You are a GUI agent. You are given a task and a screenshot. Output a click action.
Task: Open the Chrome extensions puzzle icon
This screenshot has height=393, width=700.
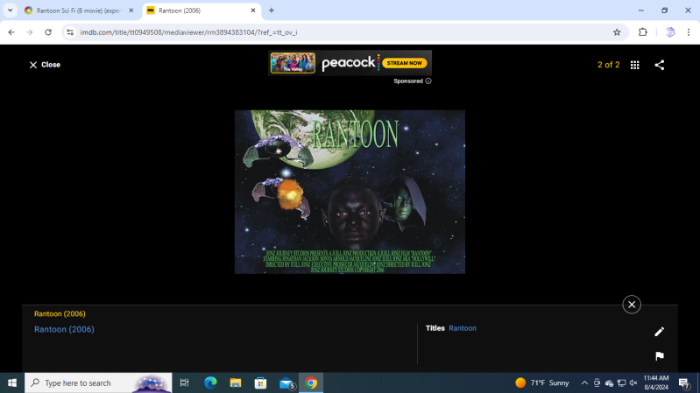tap(642, 32)
